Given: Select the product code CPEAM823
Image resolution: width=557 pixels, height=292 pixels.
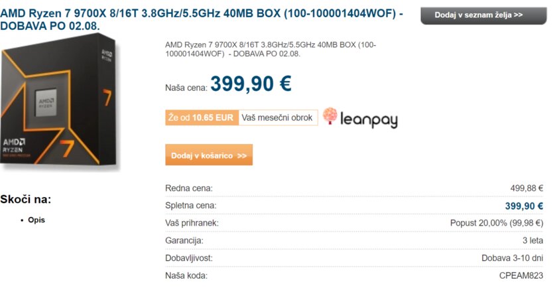Looking at the screenshot, I should tap(521, 275).
